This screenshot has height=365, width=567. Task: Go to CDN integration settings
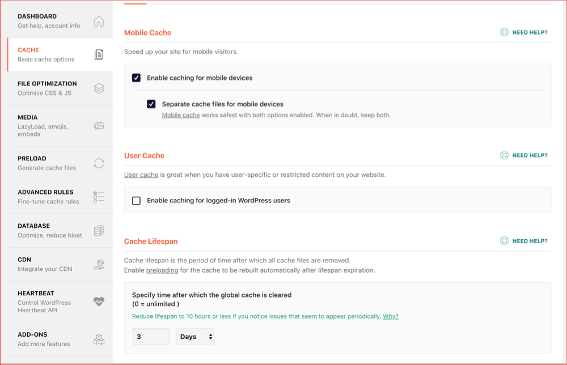pyautogui.click(x=60, y=264)
